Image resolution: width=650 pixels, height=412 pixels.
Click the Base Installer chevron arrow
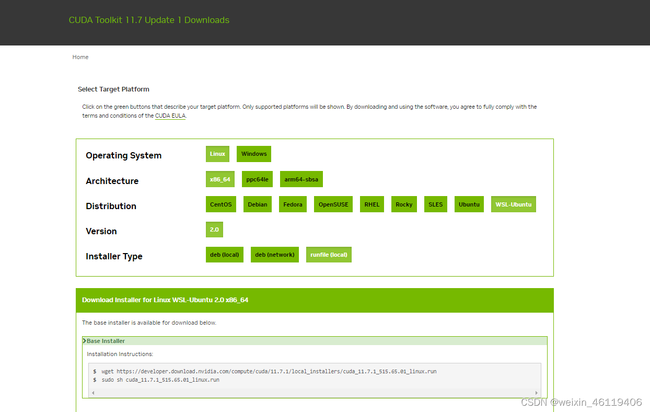click(85, 341)
